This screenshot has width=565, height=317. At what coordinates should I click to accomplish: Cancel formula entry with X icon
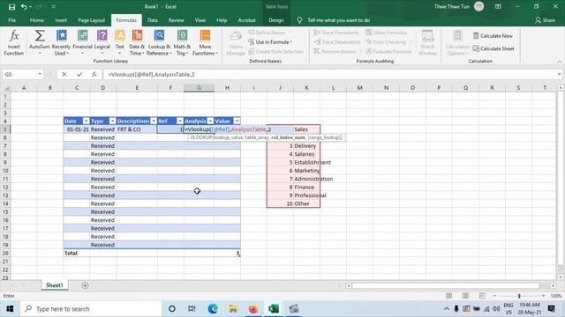(x=64, y=74)
